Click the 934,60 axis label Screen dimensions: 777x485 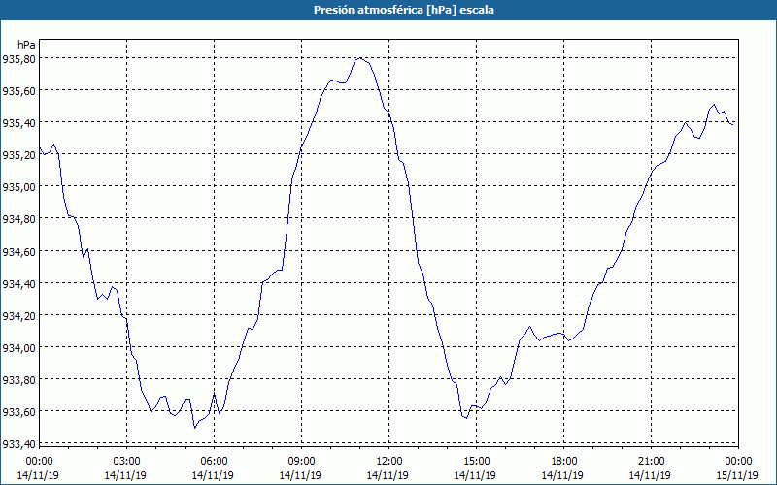tap(18, 252)
